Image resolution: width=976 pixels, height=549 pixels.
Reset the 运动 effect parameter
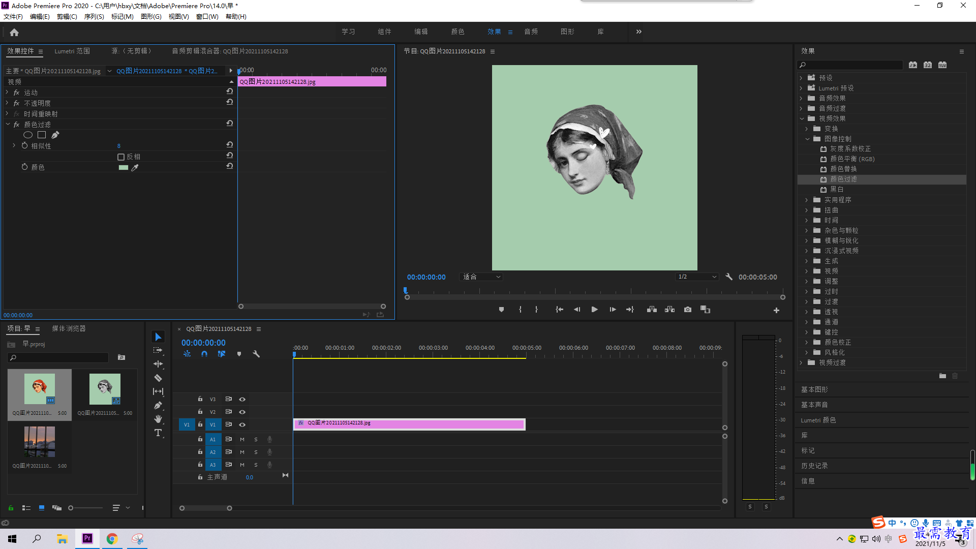230,91
